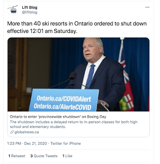This screenshot has width=160, height=164.
Task: Open the three-dot more options menu
Action: [x=147, y=7]
